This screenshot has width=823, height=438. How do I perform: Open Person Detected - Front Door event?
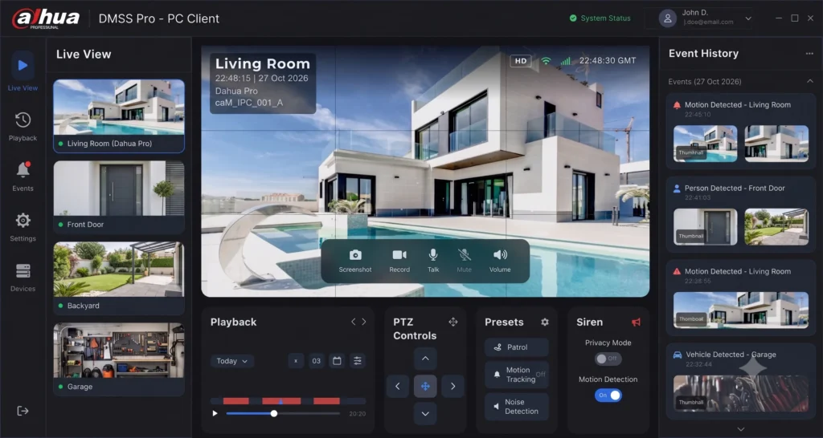tap(740, 214)
